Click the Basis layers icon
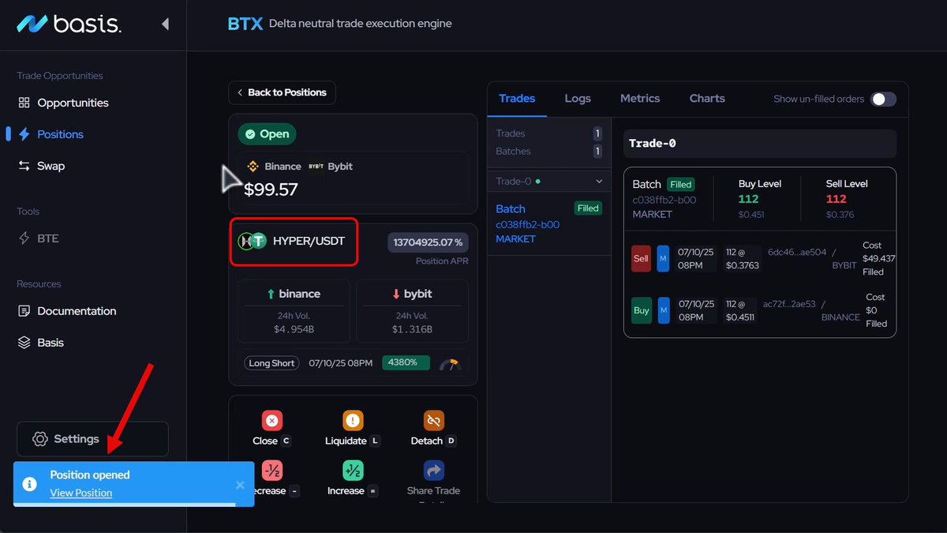 24,343
